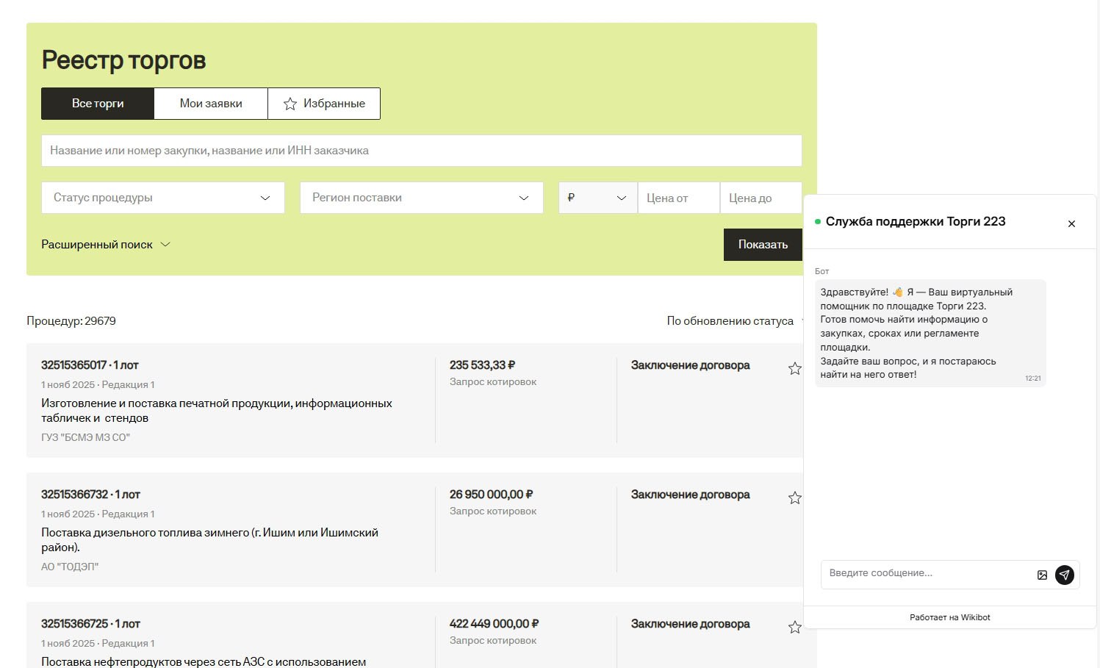1100x668 pixels.
Task: Add procedure 32515366725 to favorites
Action: click(x=794, y=628)
